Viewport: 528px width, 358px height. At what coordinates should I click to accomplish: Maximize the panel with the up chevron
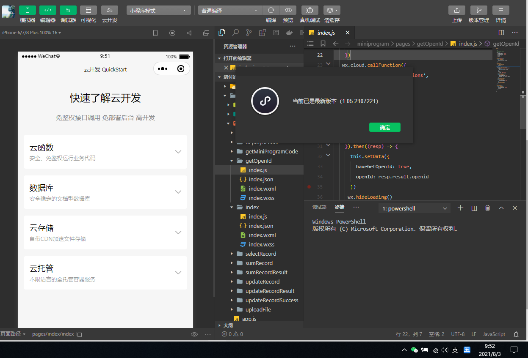pyautogui.click(x=501, y=208)
